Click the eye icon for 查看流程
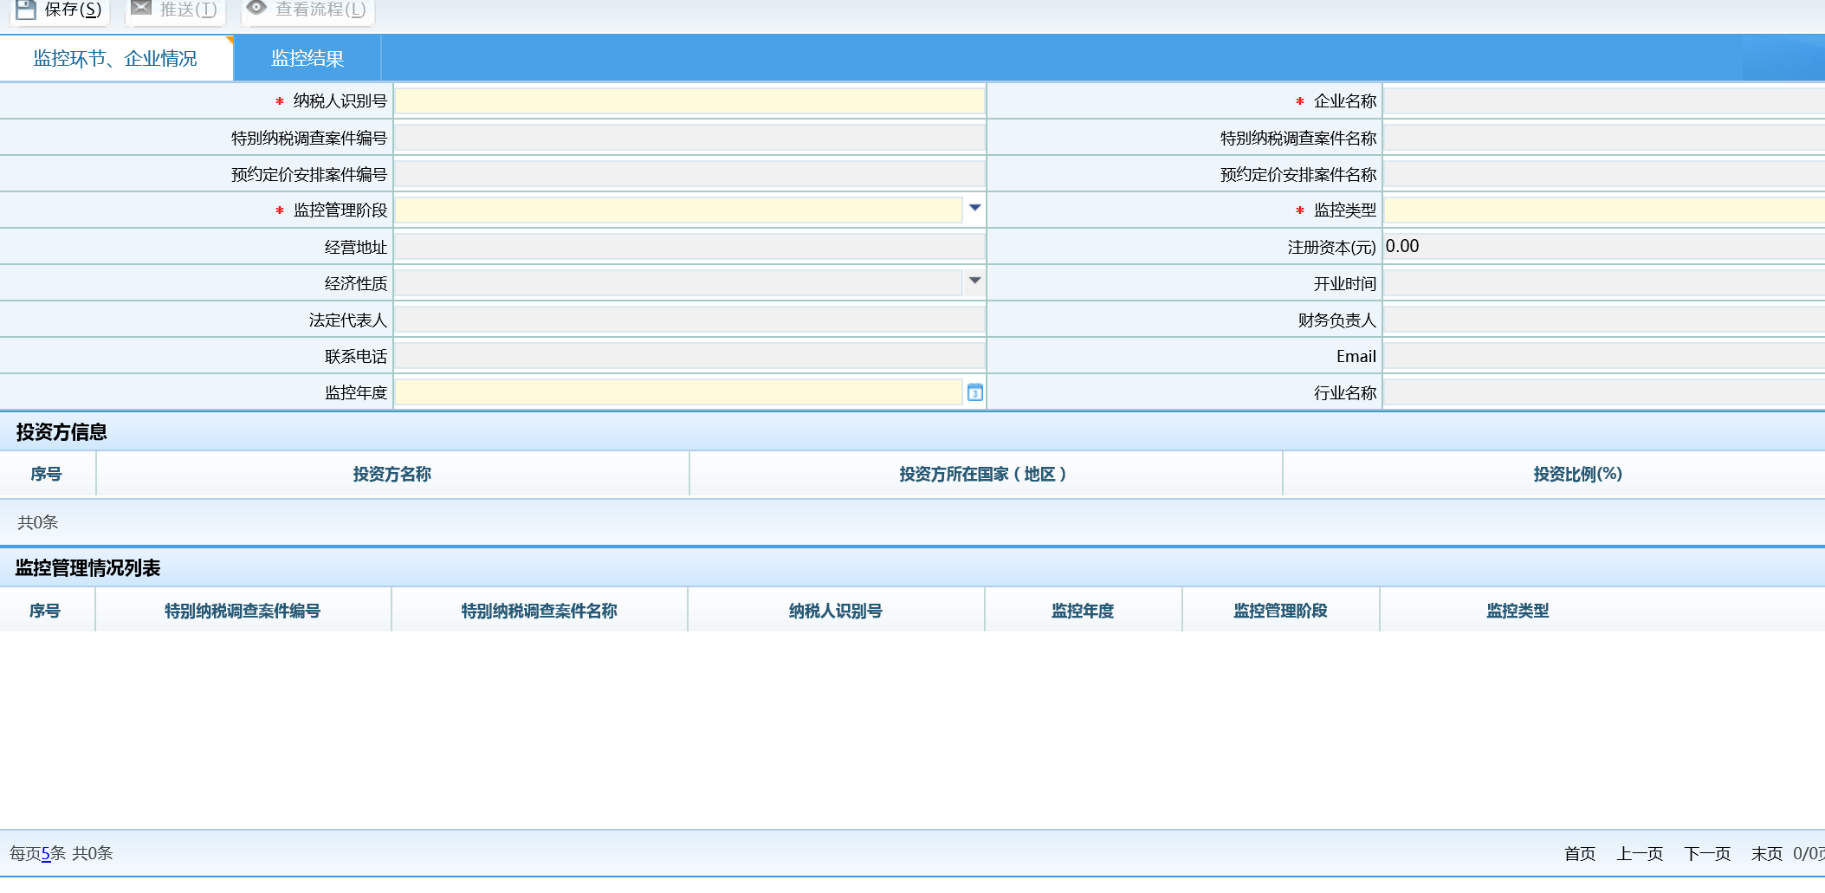Image resolution: width=1825 pixels, height=893 pixels. pyautogui.click(x=256, y=8)
